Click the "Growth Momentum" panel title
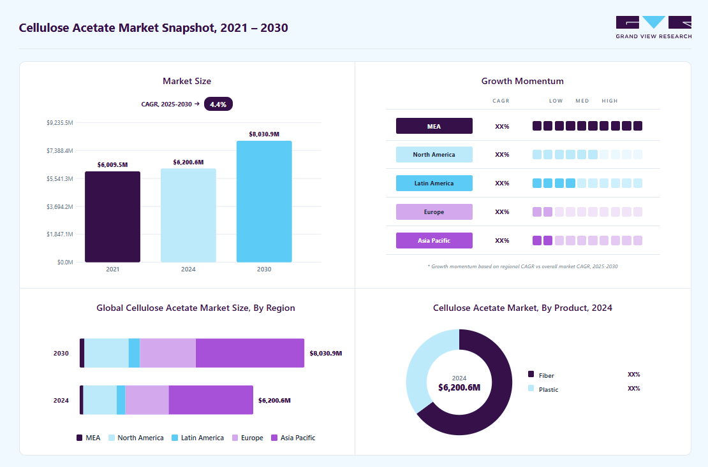This screenshot has width=708, height=467. 522,81
